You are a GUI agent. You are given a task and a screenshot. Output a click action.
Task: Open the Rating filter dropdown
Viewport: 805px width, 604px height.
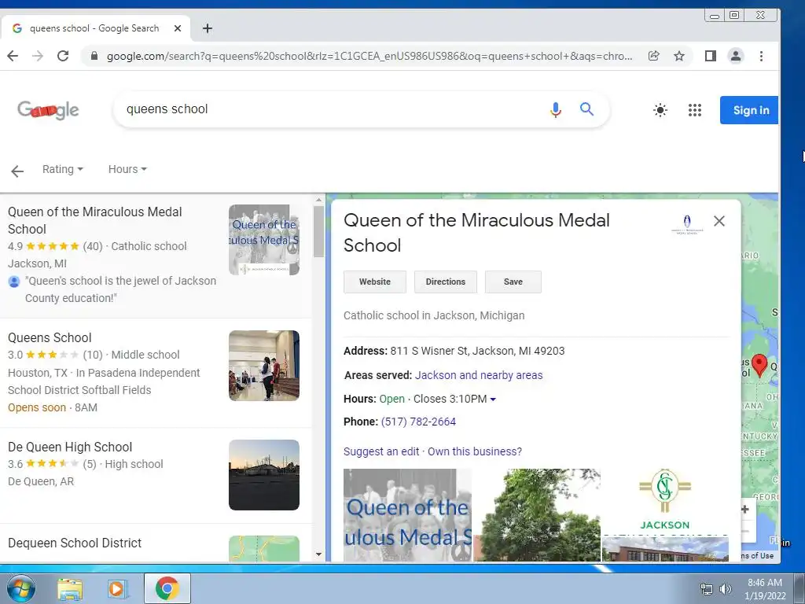tap(63, 169)
